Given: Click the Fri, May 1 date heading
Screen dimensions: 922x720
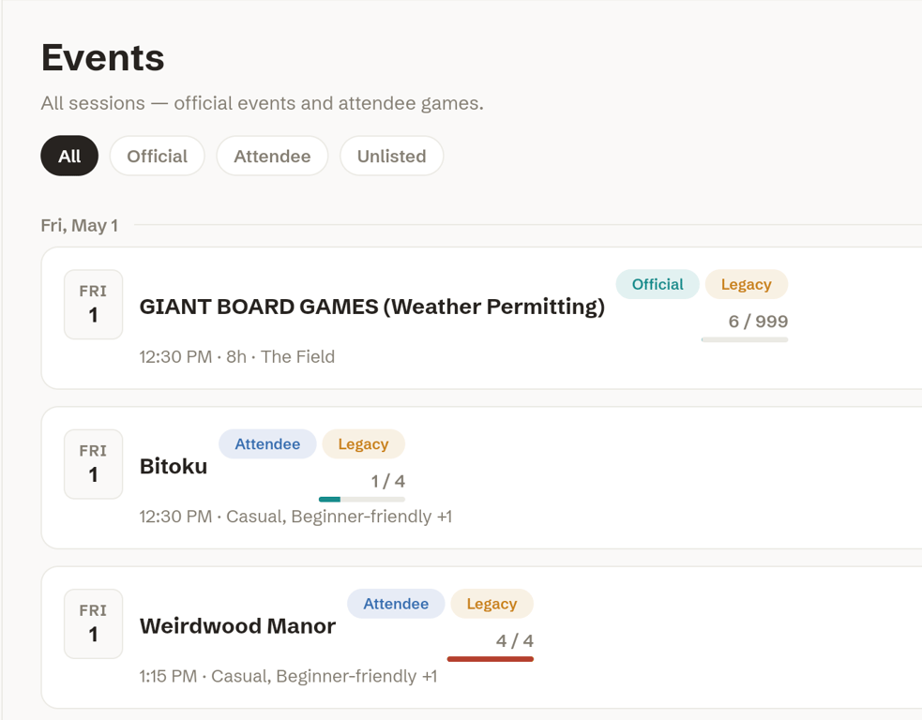Looking at the screenshot, I should [80, 225].
